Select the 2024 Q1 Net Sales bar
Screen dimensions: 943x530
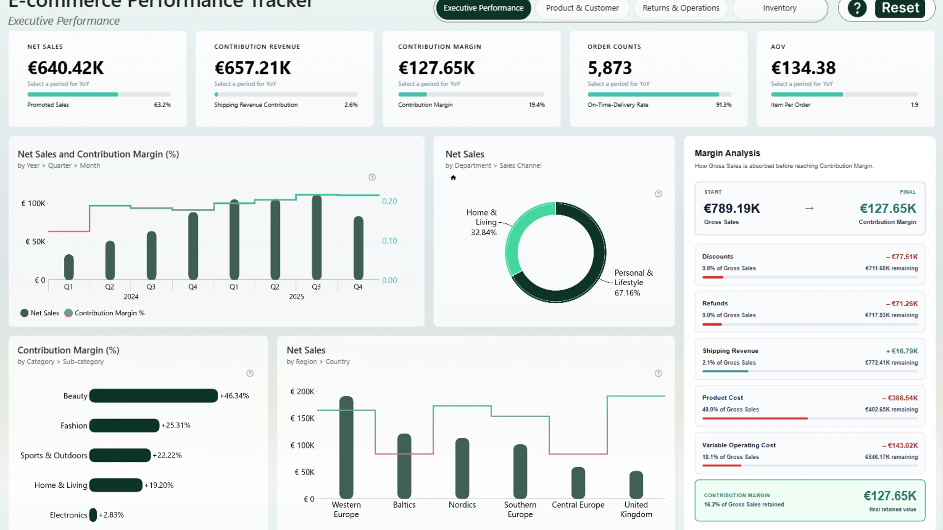coord(69,267)
